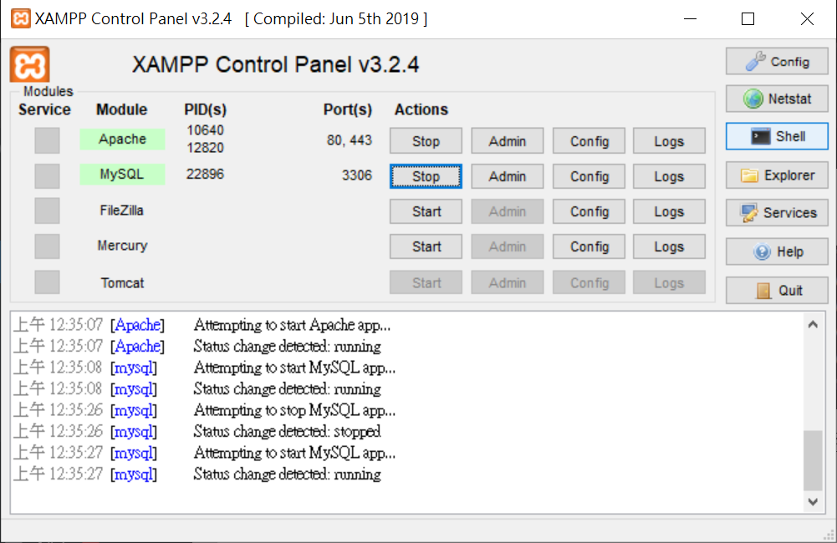The height and width of the screenshot is (543, 837).
Task: Click MySQL PID 22896
Action: tap(205, 174)
